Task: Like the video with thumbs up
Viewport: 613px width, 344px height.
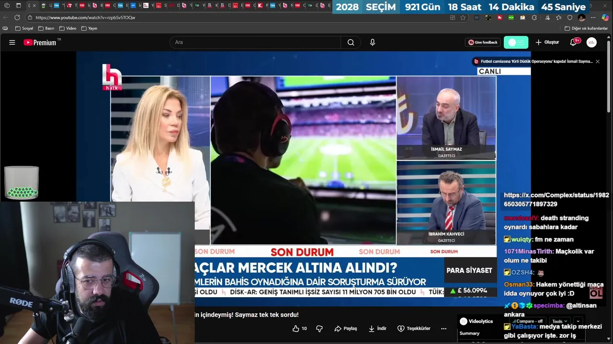Action: click(300, 328)
